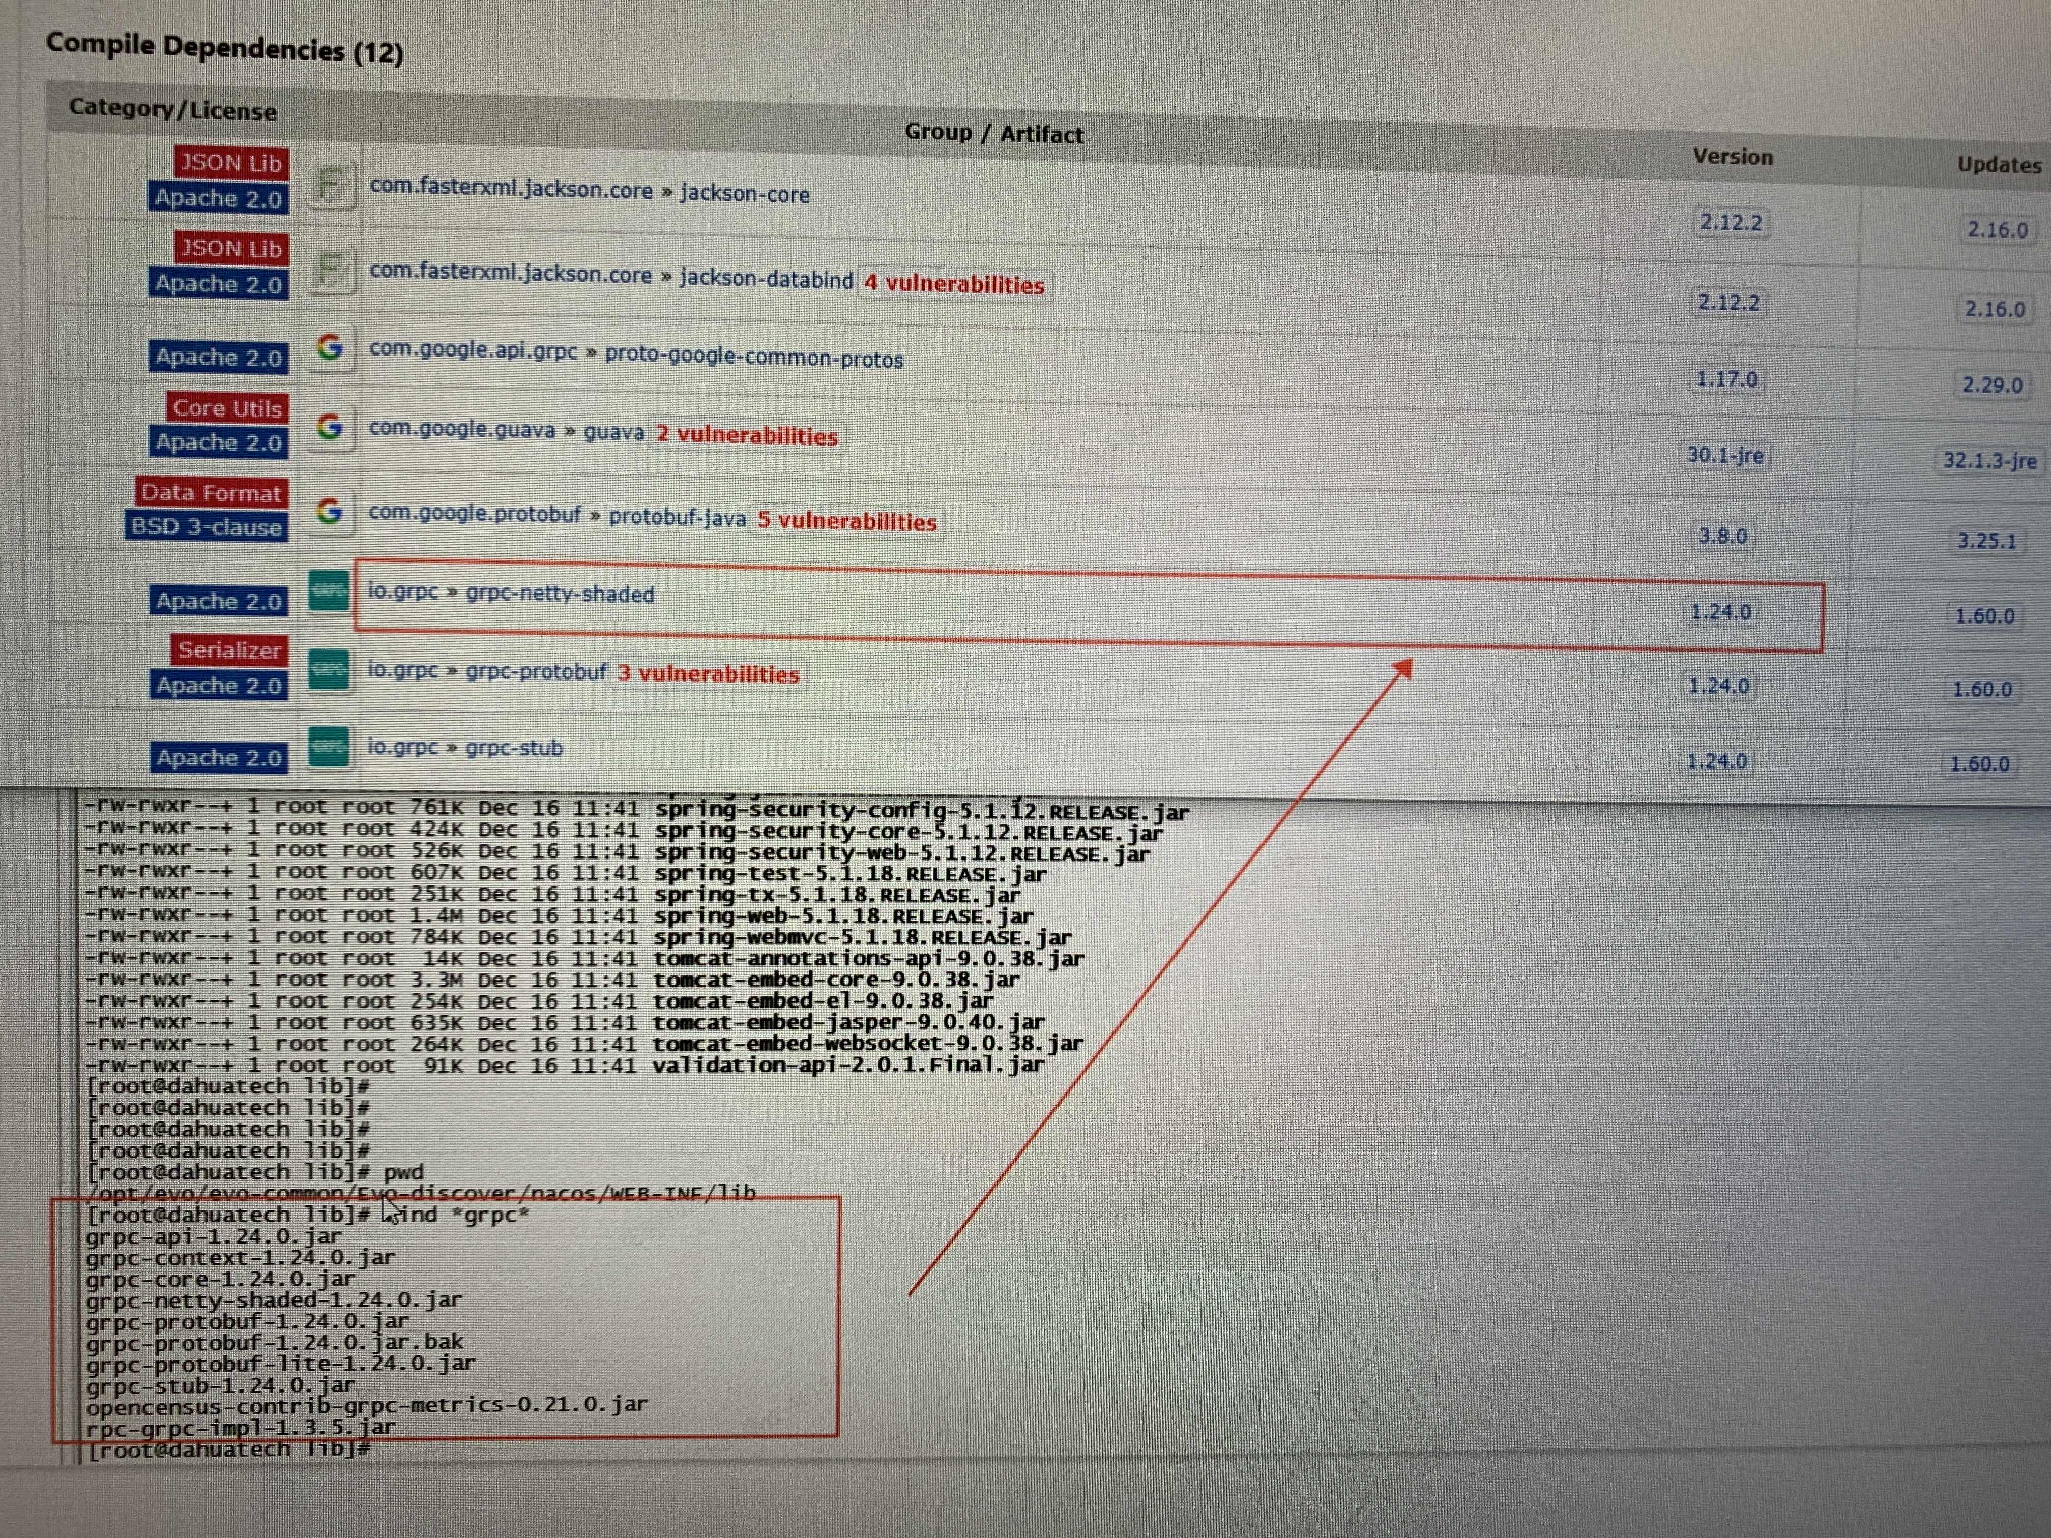Click the gRPC icon beside grpc-netty-shaded
The image size is (2051, 1538).
(x=329, y=590)
